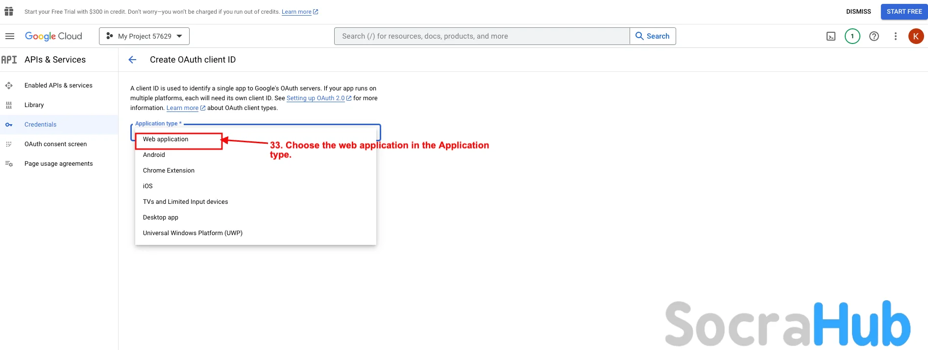Go back using the left arrow
Image resolution: width=928 pixels, height=350 pixels.
click(132, 60)
